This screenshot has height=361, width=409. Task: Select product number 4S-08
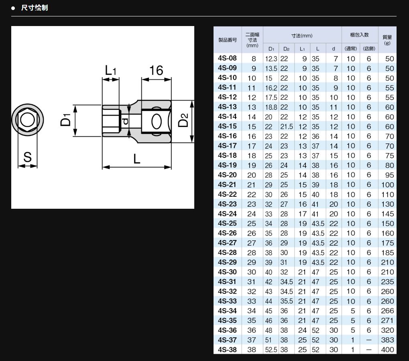227,58
